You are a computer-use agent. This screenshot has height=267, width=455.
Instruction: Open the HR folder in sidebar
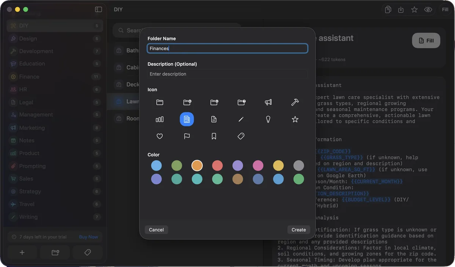pyautogui.click(x=55, y=90)
